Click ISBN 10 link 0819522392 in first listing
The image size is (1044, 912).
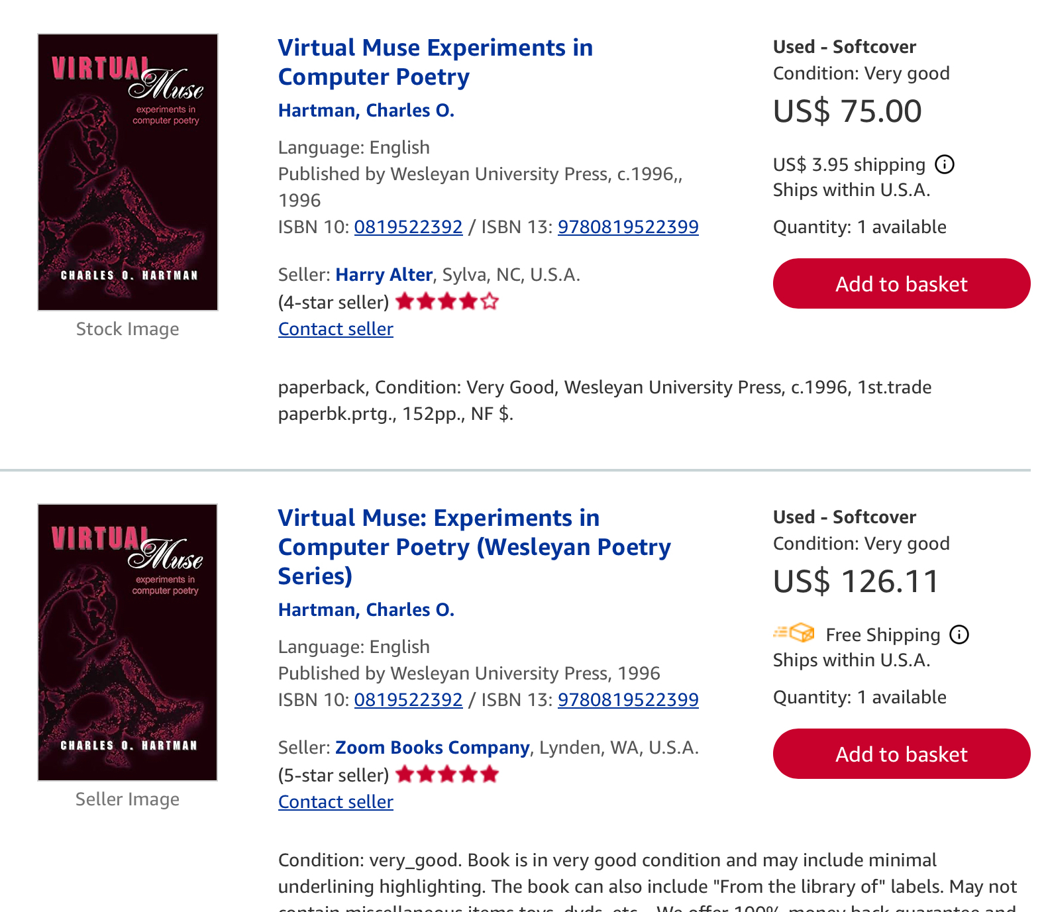(408, 227)
